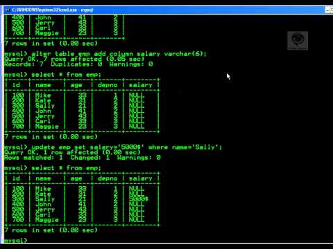This screenshot has height=249, width=333.
Task: Click the cmd.exe - mysql window title text
Action: [x=53, y=10]
